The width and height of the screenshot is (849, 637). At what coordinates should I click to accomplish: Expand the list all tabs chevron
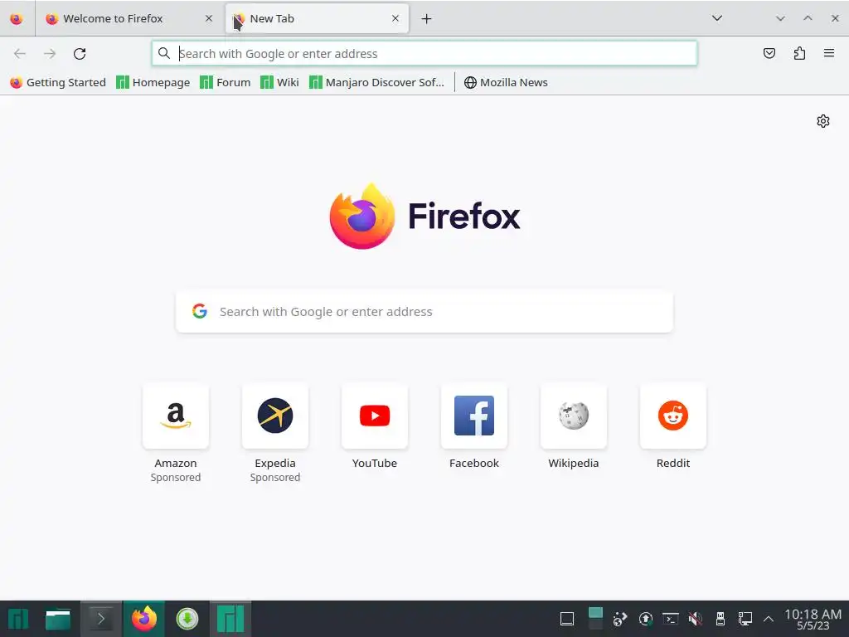pos(717,18)
